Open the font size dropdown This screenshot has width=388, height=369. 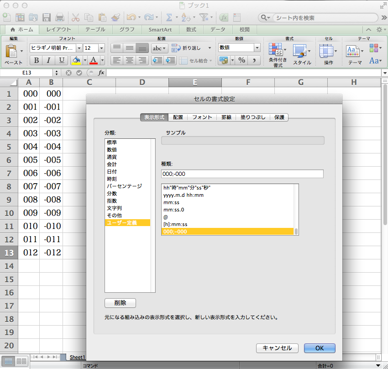[x=101, y=48]
